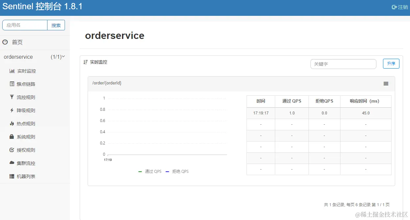Click the 通过 QPS column header

pos(292,101)
